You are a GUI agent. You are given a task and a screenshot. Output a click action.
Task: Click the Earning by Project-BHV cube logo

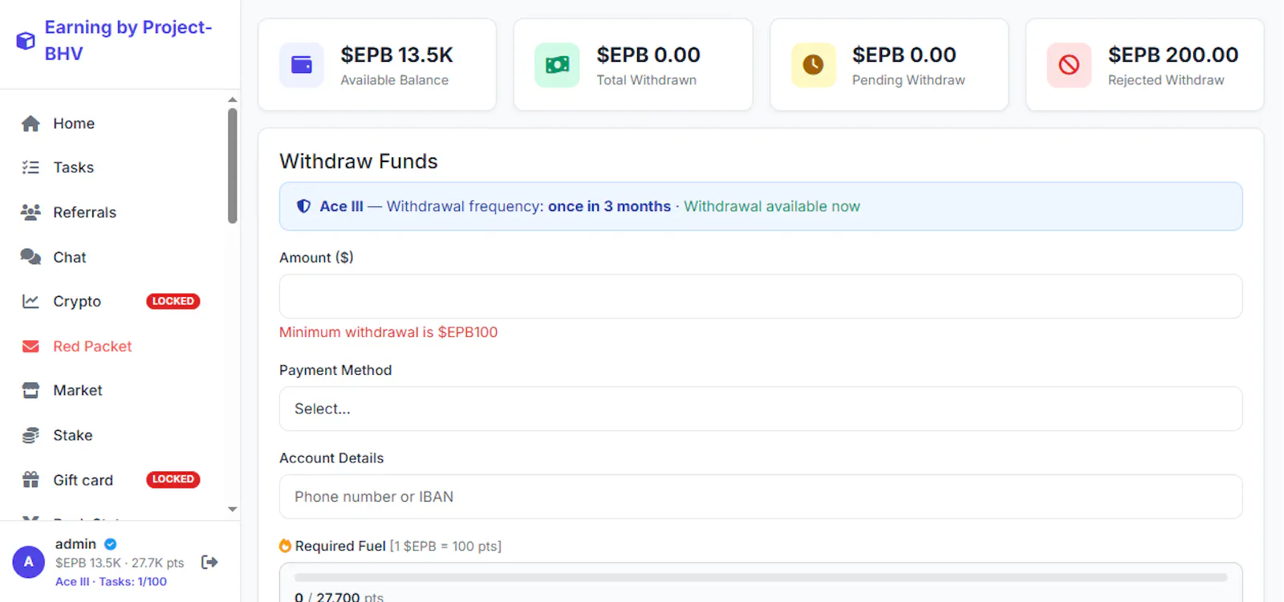tap(26, 40)
